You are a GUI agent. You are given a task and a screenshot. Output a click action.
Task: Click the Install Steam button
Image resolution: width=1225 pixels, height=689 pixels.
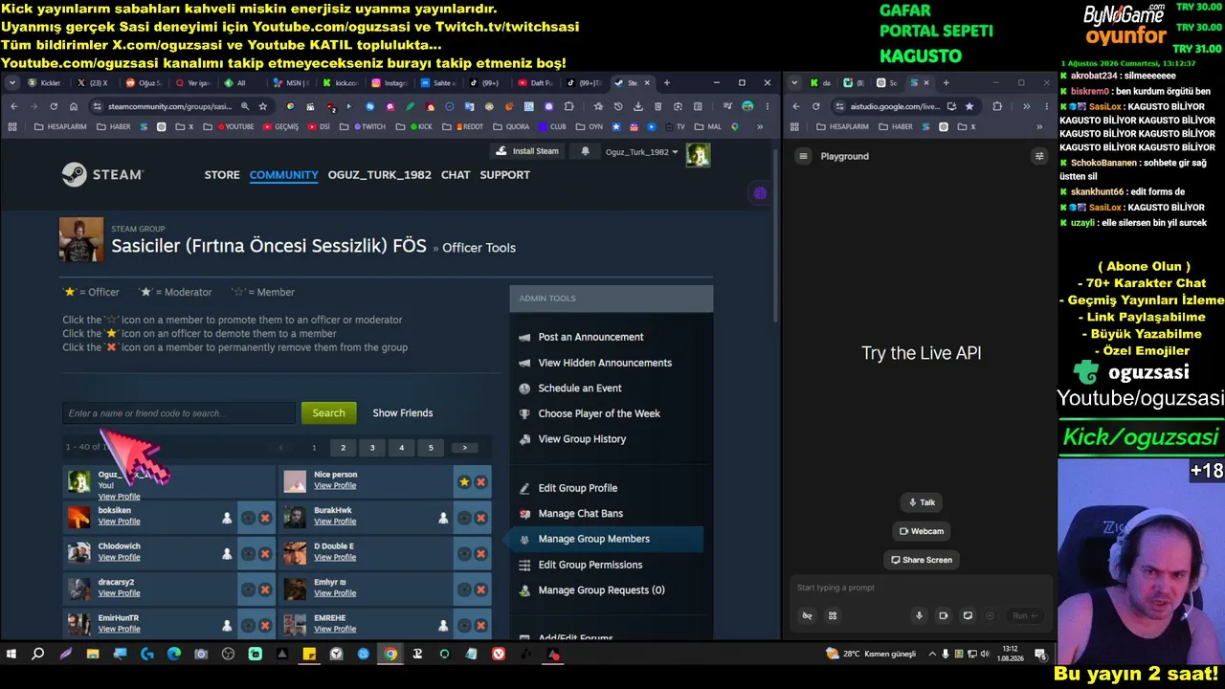pyautogui.click(x=525, y=151)
